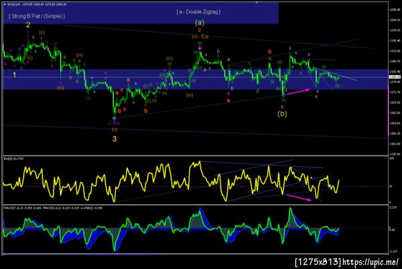The image size is (402, 269).
Task: Select the '[ Strong B Flat / (Simple) ]' label
Action: (37, 16)
